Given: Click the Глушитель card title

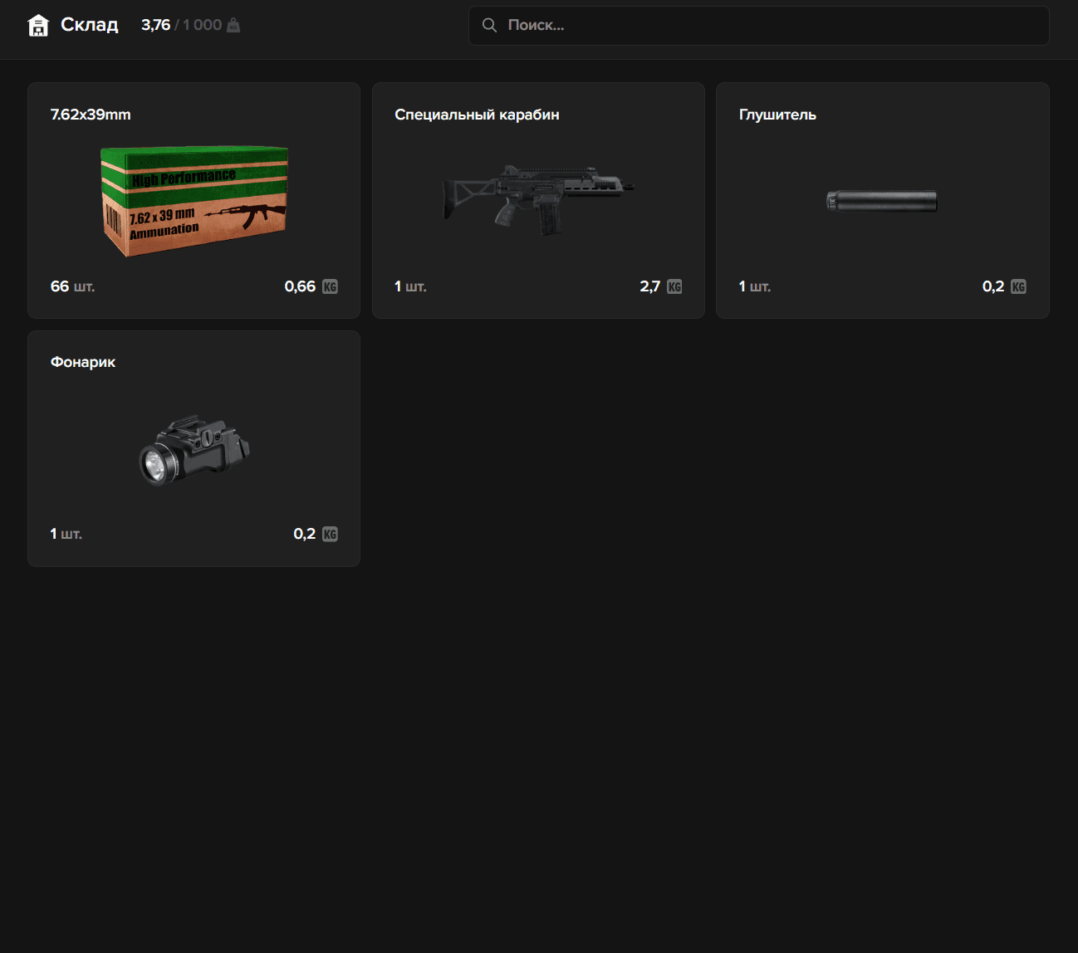Looking at the screenshot, I should tap(777, 115).
